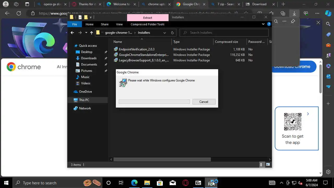Select EndpointVerification_2.0.3 file

click(x=136, y=49)
